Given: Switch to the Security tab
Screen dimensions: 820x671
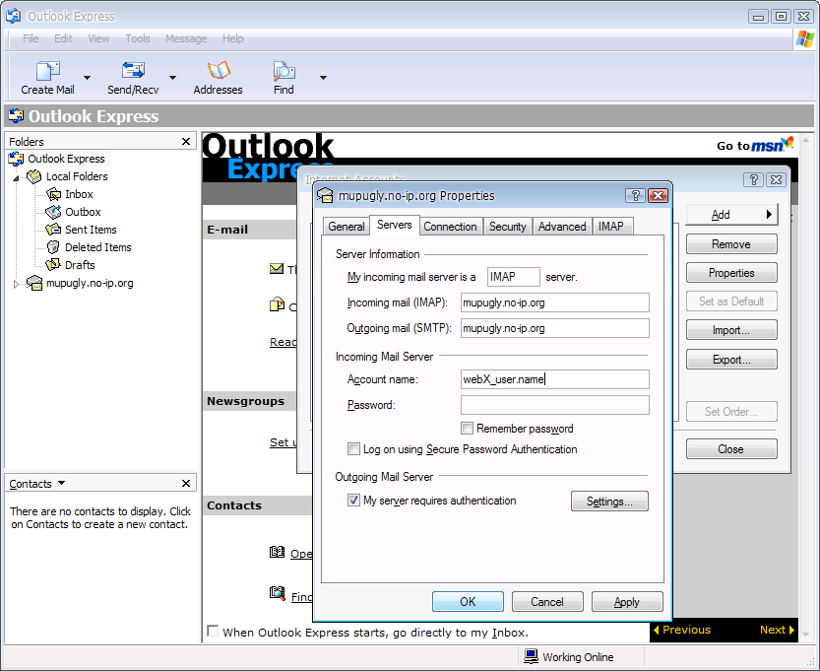Looking at the screenshot, I should (507, 227).
